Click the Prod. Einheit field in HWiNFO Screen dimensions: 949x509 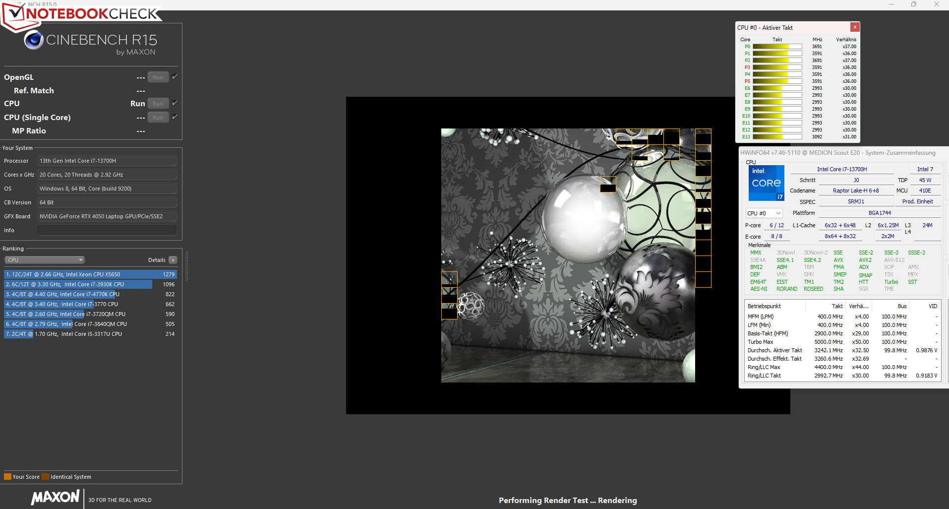point(918,201)
